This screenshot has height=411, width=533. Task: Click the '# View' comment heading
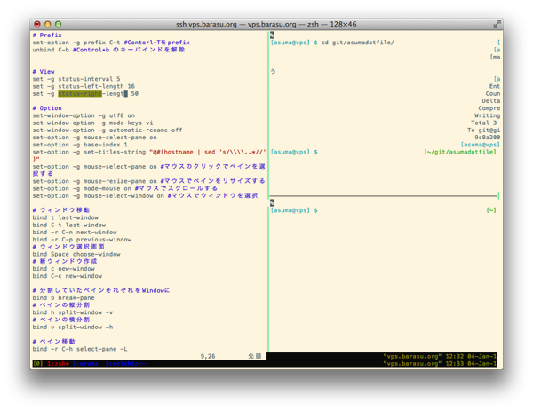point(44,71)
